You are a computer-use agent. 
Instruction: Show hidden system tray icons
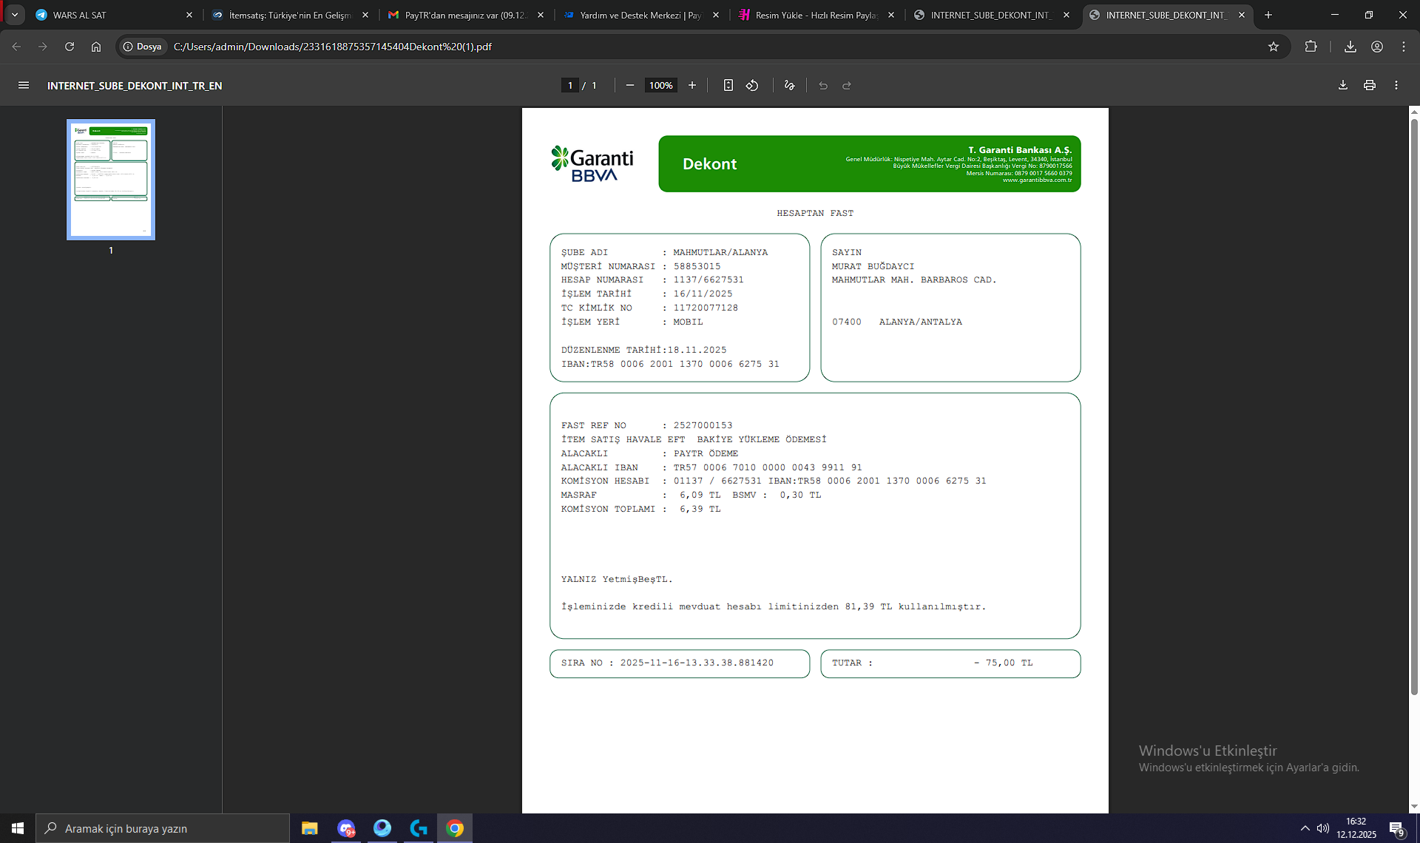click(x=1305, y=828)
